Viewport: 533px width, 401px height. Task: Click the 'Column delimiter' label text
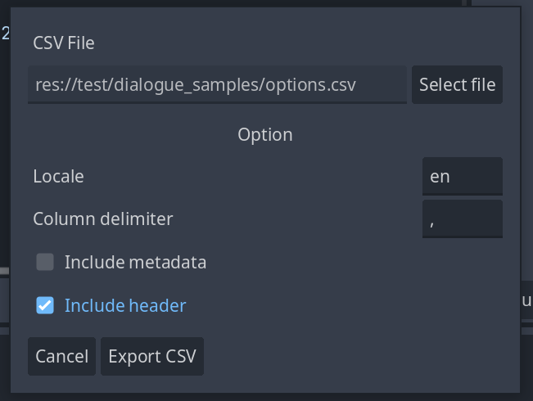(103, 219)
